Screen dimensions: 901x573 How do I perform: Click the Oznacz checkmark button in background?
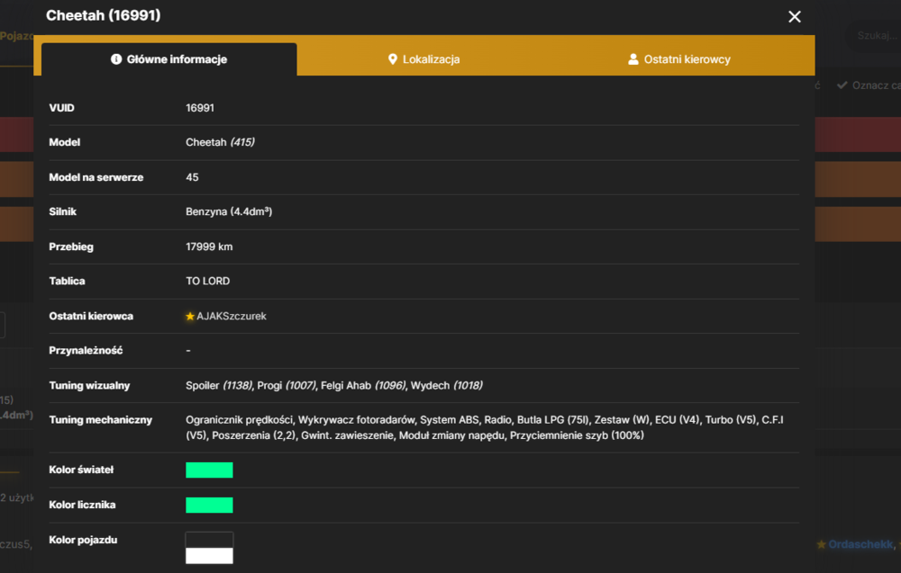pyautogui.click(x=869, y=85)
